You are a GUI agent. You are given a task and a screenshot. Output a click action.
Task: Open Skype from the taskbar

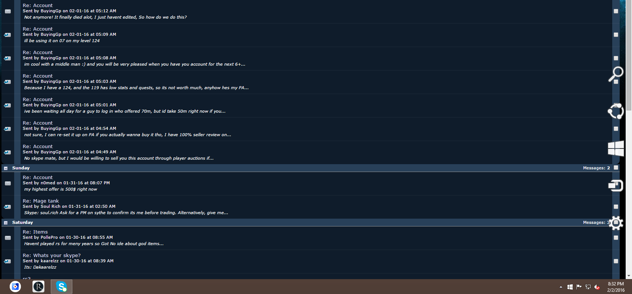(x=62, y=287)
